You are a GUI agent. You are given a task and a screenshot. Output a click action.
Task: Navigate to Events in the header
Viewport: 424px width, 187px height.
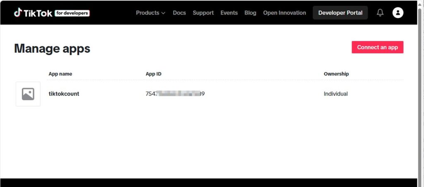tap(229, 13)
